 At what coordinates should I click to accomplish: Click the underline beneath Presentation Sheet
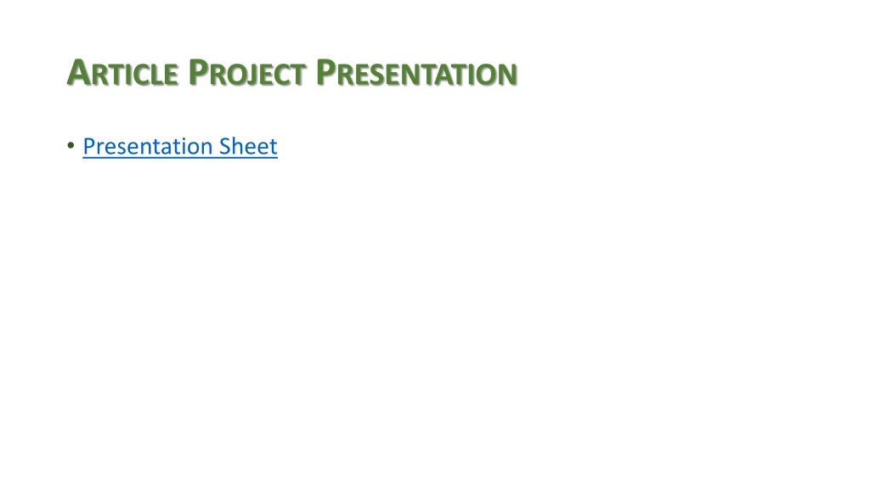pos(180,158)
